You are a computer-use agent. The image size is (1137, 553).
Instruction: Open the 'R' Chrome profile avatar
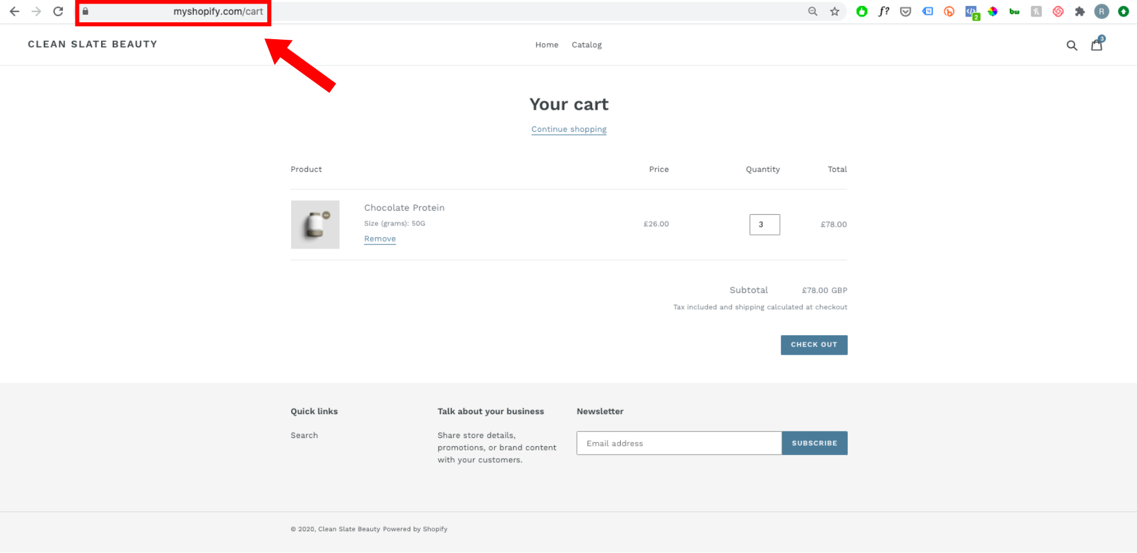[1102, 11]
